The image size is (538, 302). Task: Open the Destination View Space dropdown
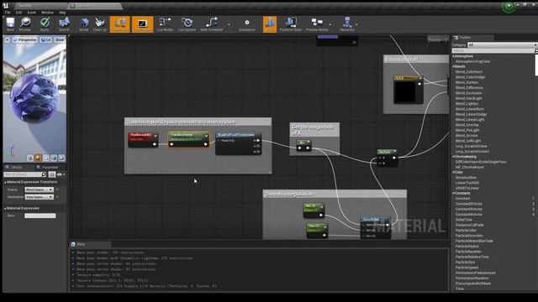click(x=40, y=197)
